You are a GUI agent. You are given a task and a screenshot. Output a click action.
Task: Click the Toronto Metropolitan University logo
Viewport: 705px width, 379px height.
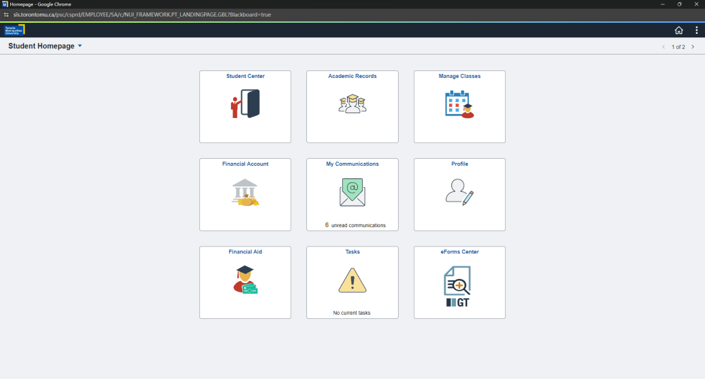coord(14,30)
